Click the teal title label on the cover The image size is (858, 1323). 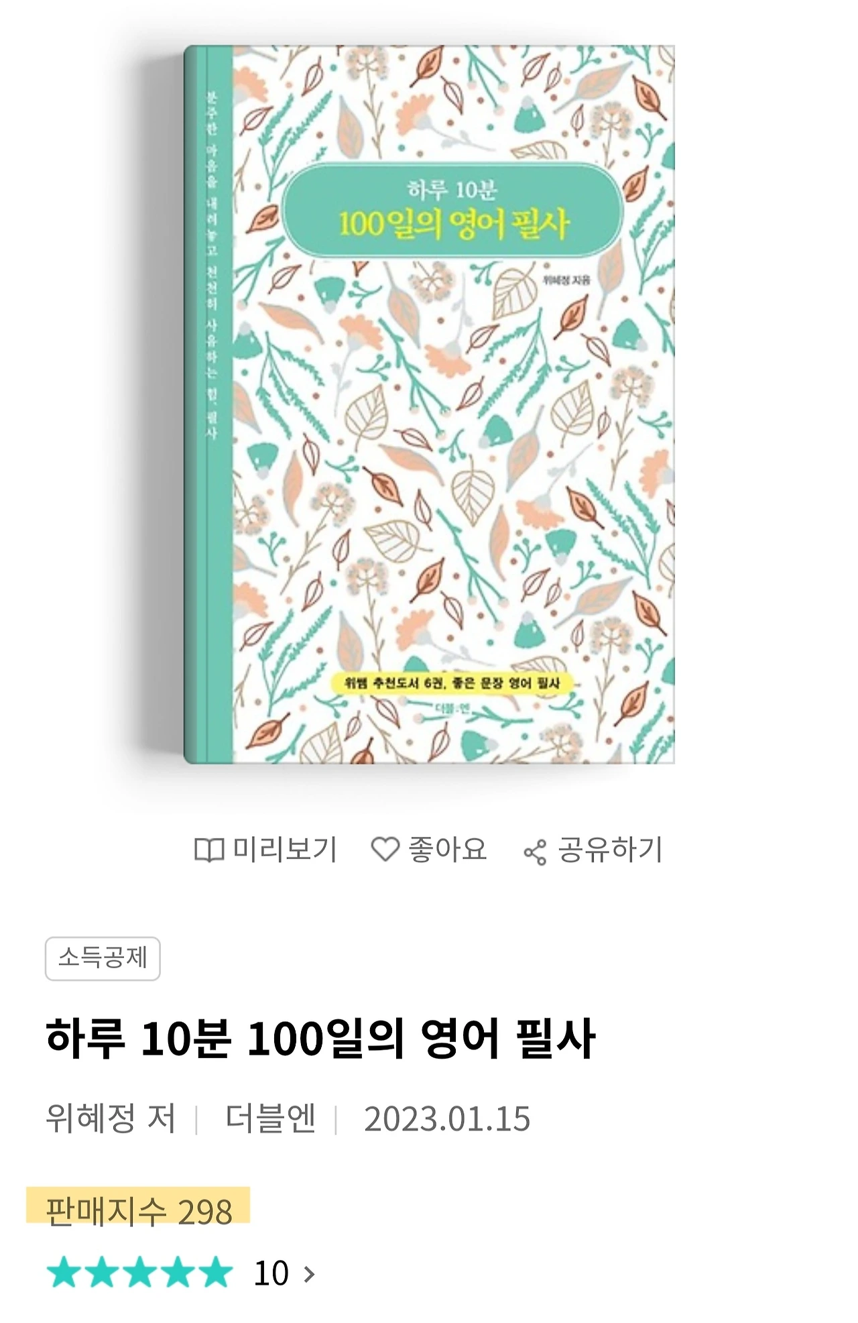[452, 210]
